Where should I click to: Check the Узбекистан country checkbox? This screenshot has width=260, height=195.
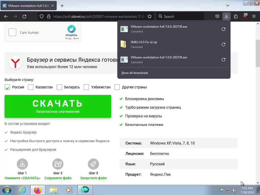point(86,87)
